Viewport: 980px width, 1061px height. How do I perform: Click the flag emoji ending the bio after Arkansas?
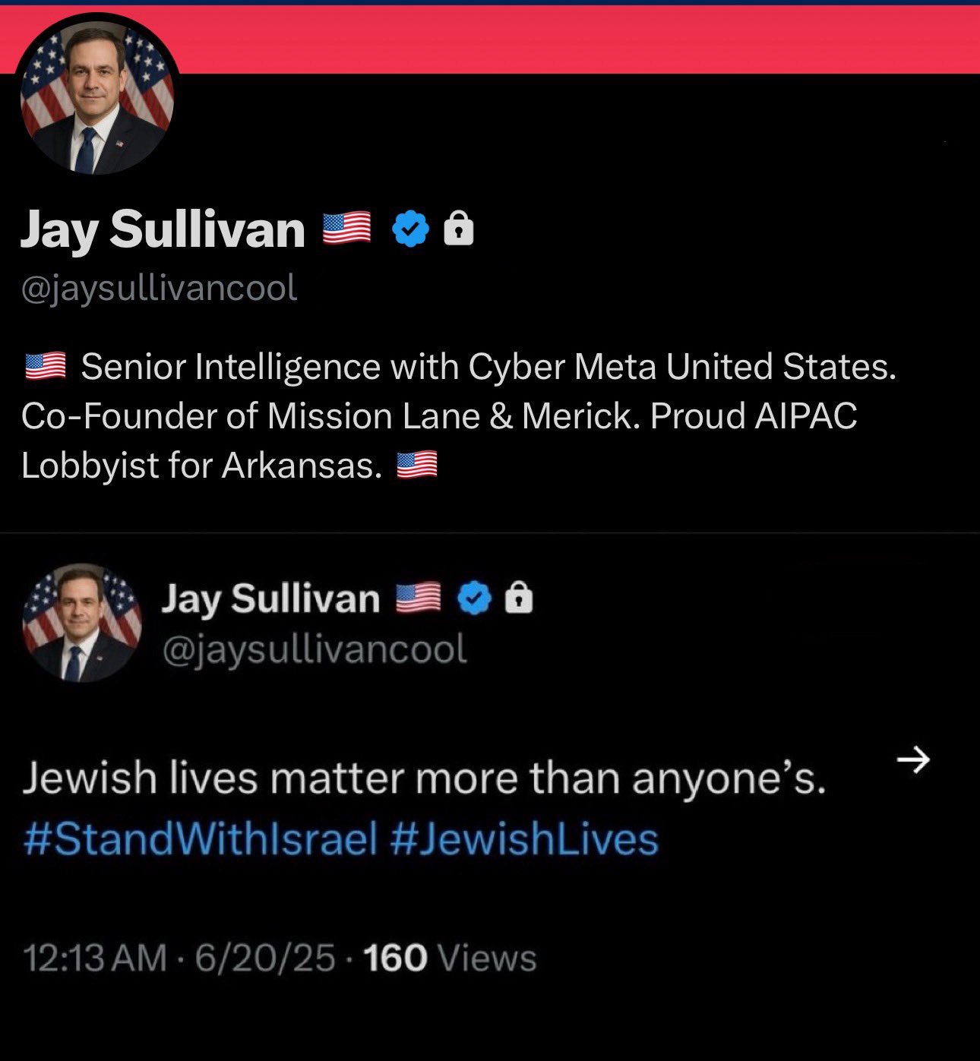coord(417,465)
